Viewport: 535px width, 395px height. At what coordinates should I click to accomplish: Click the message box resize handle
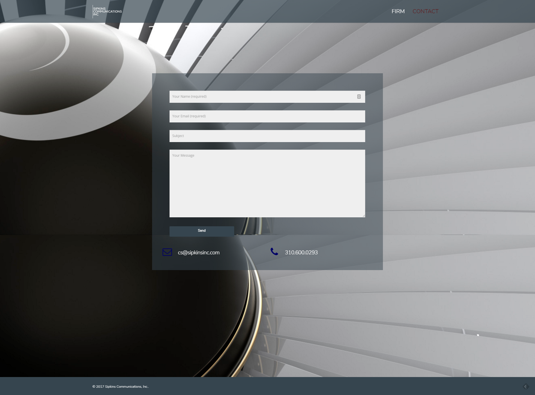pyautogui.click(x=364, y=216)
